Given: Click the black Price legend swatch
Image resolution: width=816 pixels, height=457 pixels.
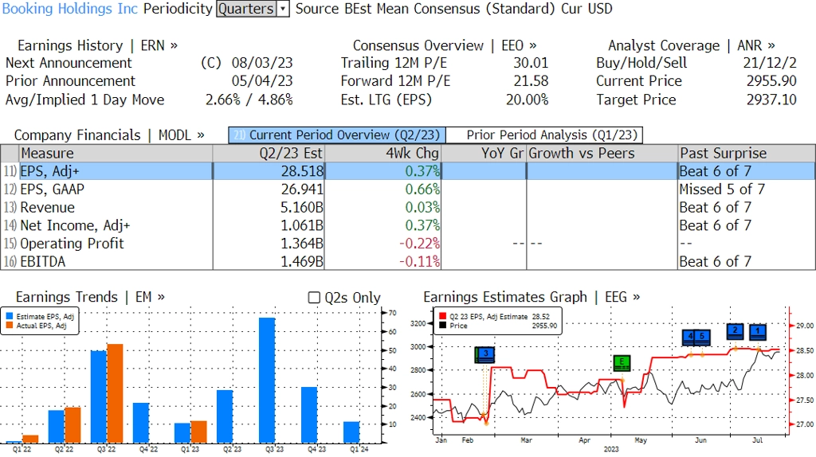Looking at the screenshot, I should tap(442, 326).
